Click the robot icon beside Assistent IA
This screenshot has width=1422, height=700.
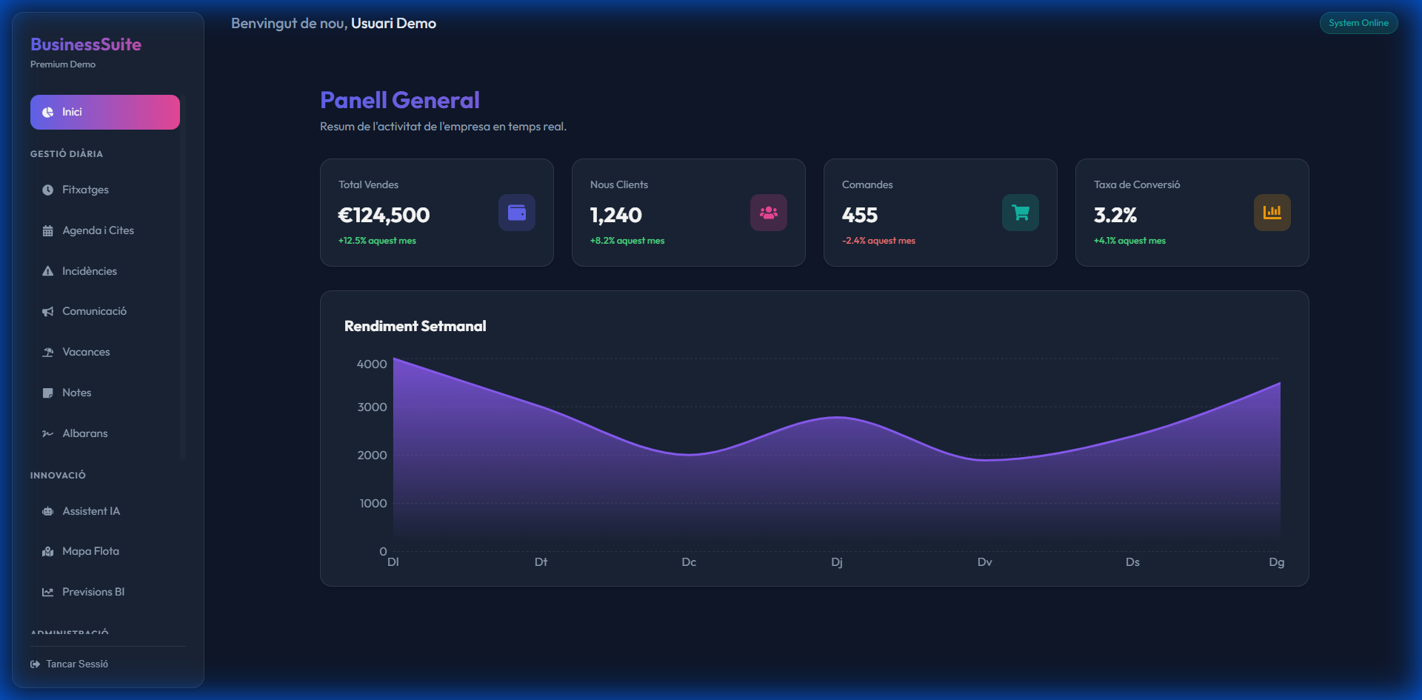click(x=48, y=511)
